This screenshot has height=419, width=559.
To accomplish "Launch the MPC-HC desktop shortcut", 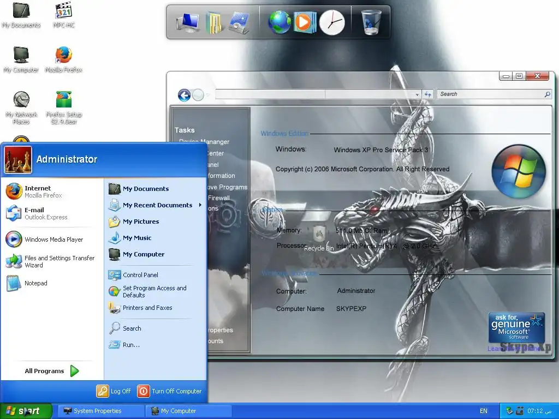I will pyautogui.click(x=63, y=15).
